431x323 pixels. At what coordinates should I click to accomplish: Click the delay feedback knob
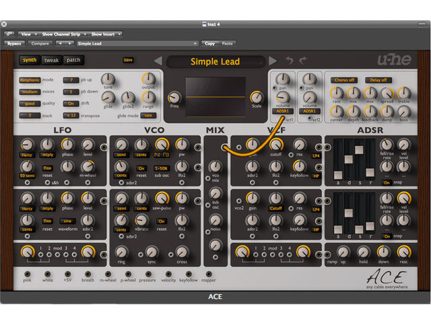(x=370, y=112)
